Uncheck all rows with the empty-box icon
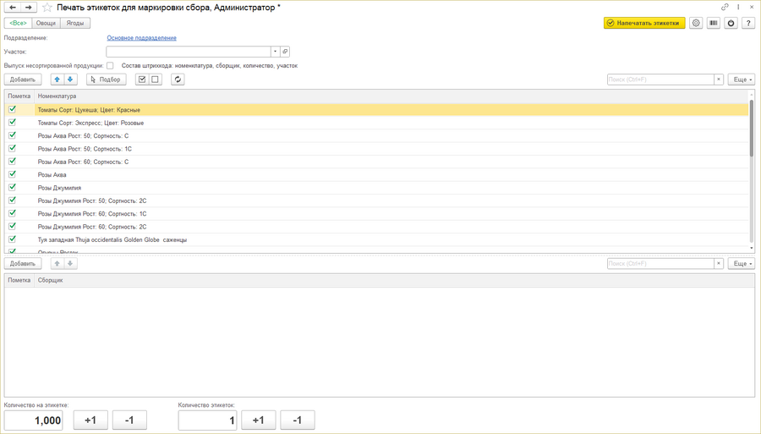 click(155, 80)
